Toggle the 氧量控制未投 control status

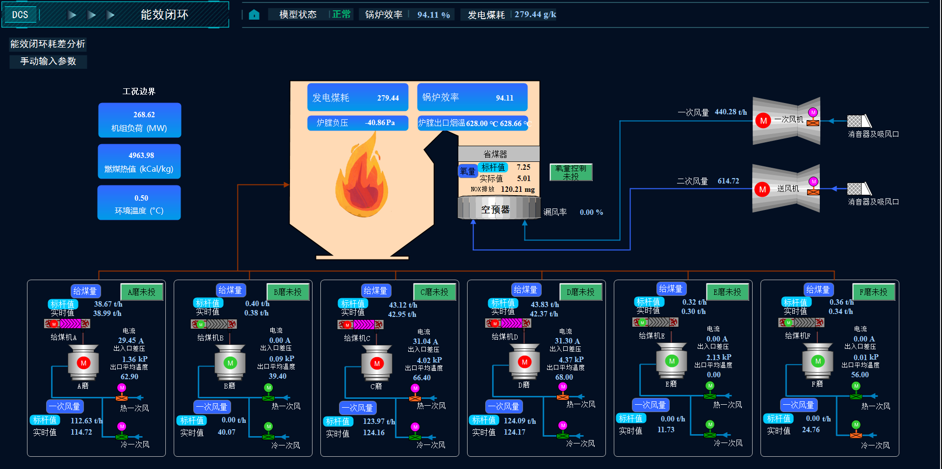coord(571,172)
